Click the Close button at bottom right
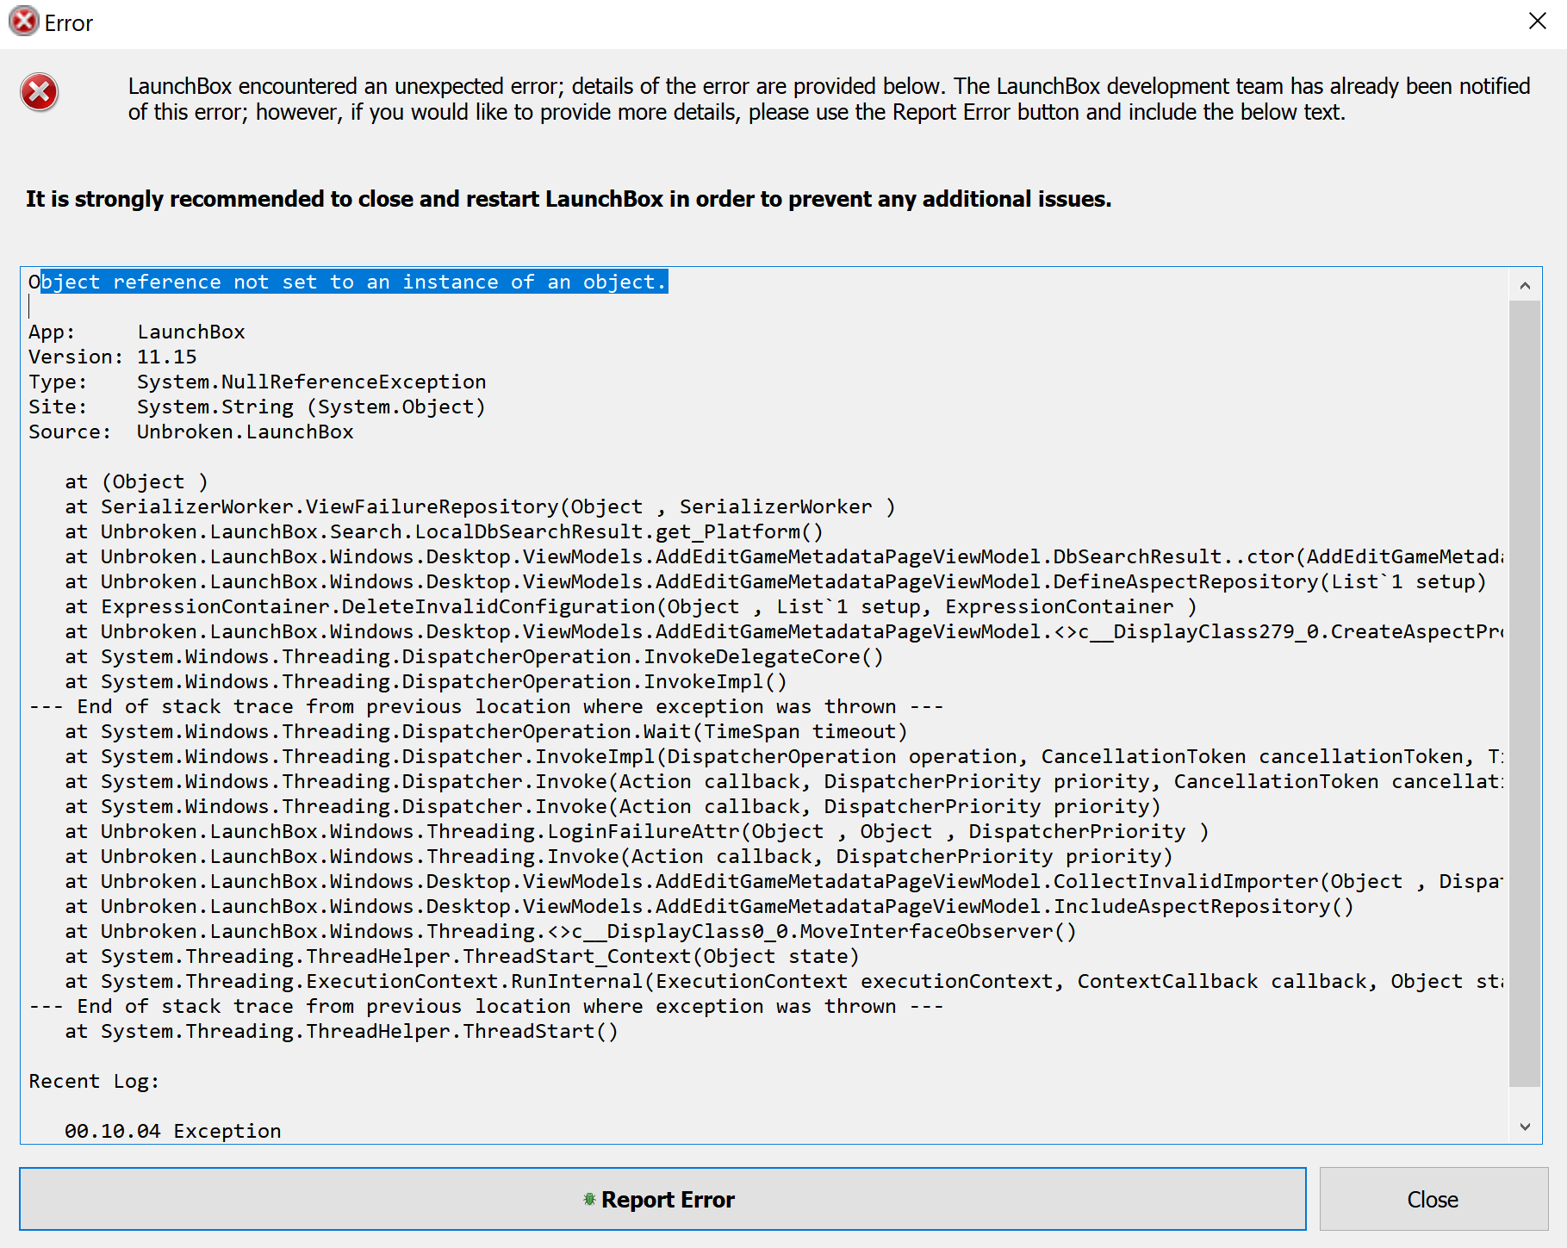Image resolution: width=1567 pixels, height=1248 pixels. click(x=1433, y=1199)
